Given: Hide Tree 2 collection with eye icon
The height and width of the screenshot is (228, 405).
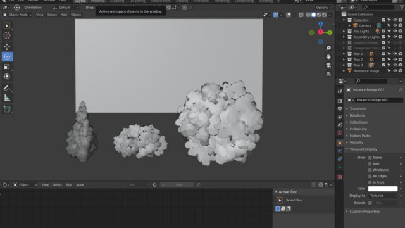Looking at the screenshot, I should pyautogui.click(x=395, y=60).
